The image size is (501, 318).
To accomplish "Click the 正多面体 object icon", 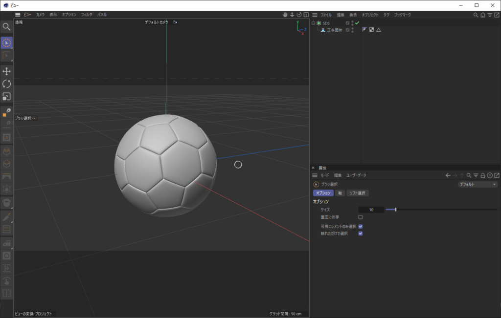I will click(323, 30).
